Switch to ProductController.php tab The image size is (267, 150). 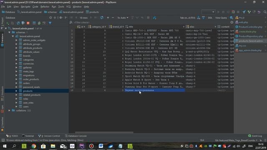(x=250, y=27)
